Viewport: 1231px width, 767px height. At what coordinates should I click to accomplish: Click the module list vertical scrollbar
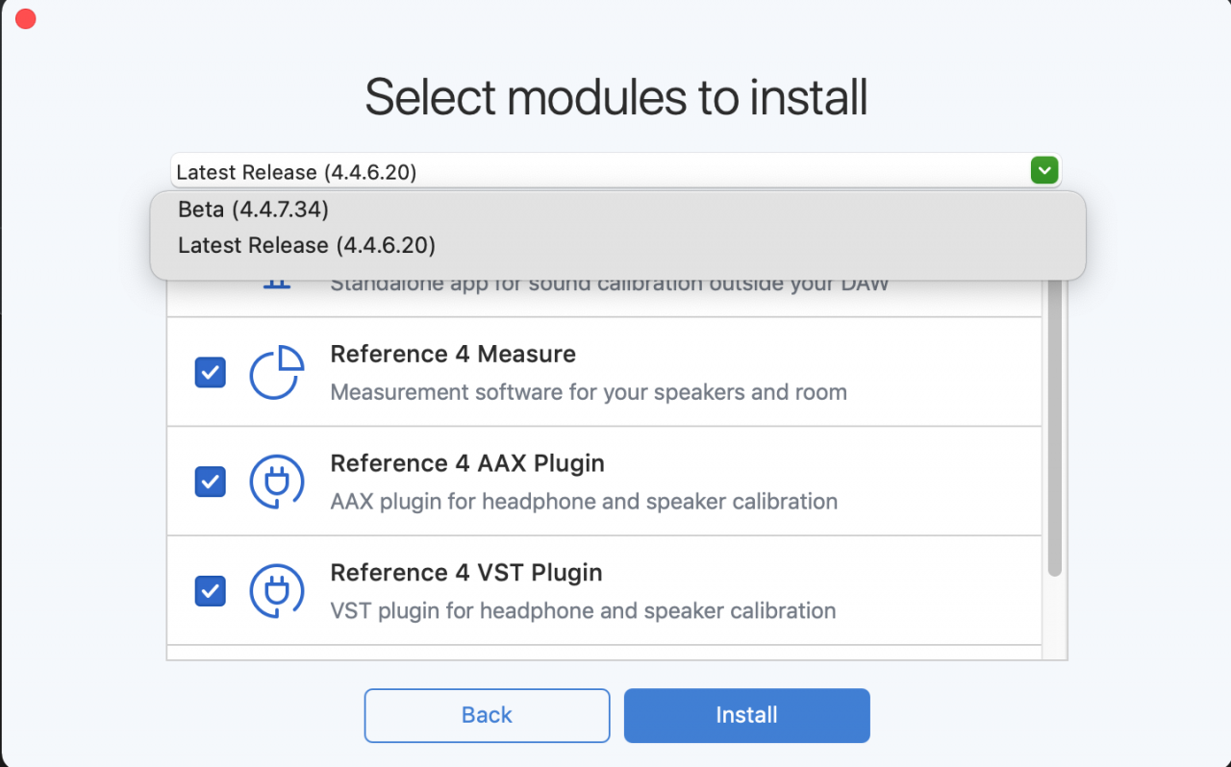(x=1054, y=433)
